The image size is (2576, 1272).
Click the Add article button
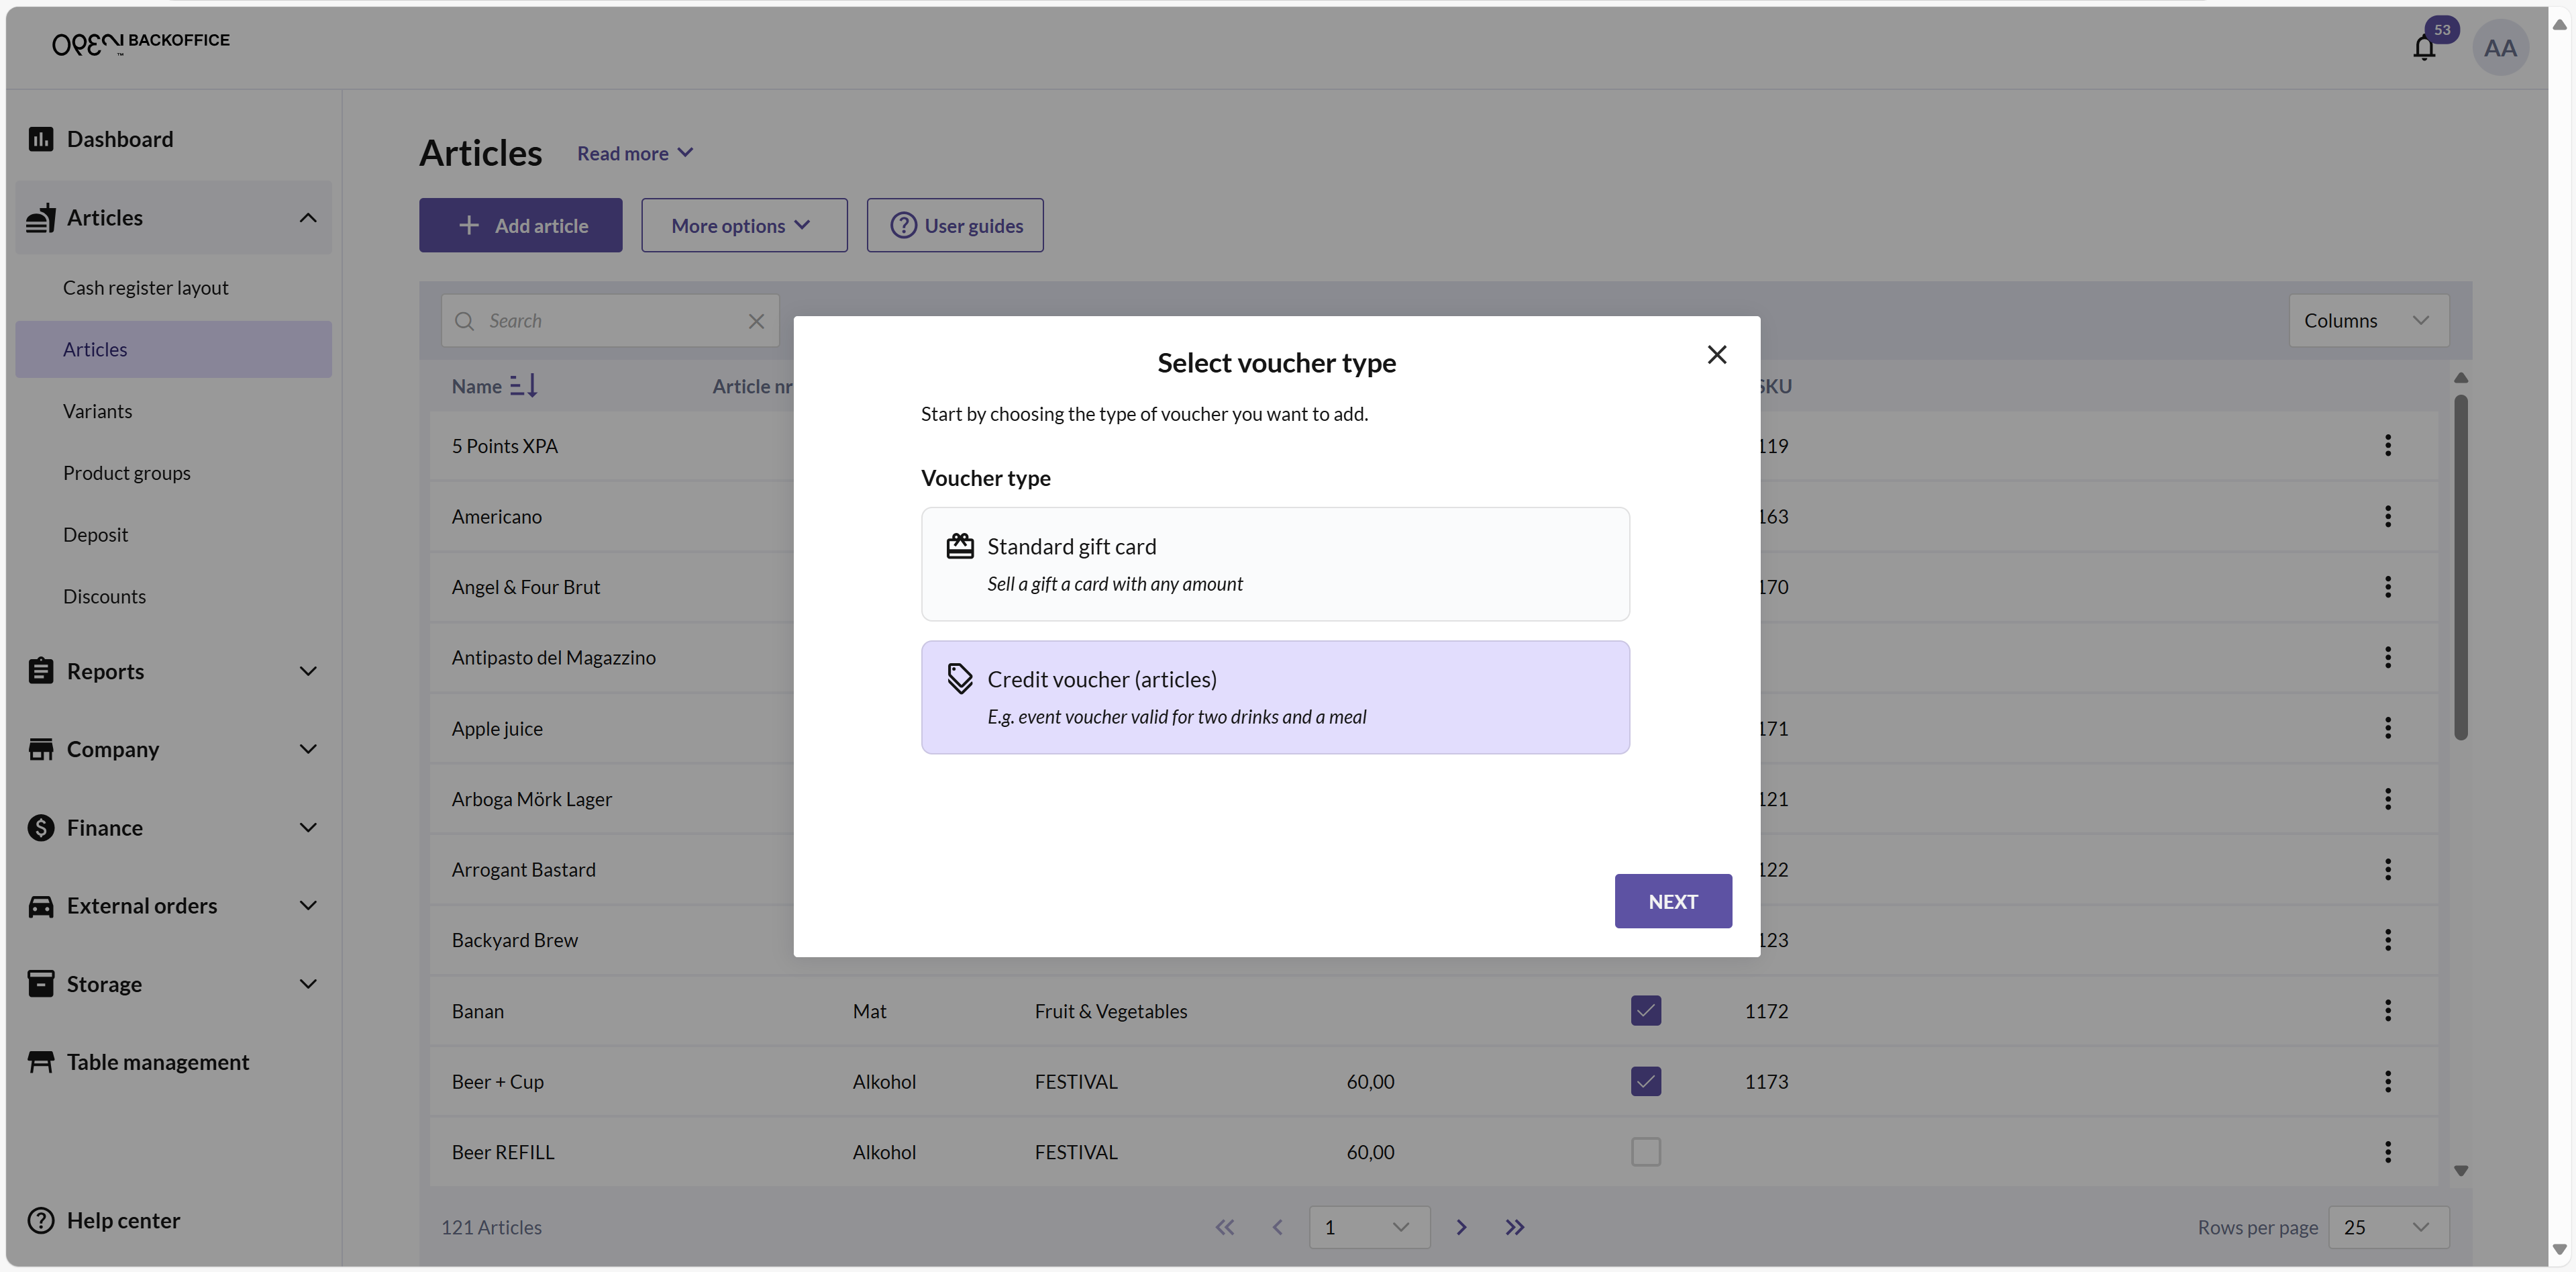pos(520,226)
